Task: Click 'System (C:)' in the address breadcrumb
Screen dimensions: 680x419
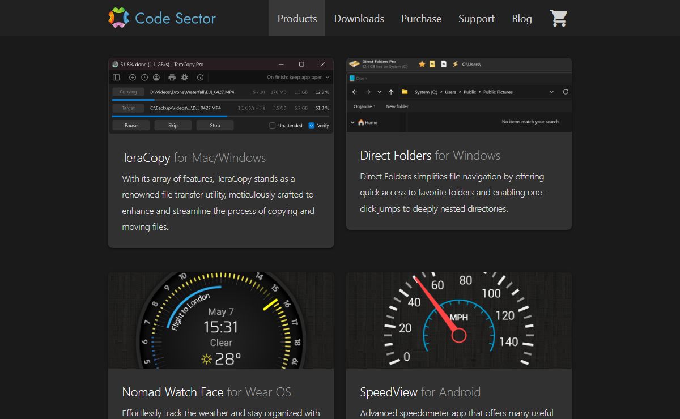Action: 426,92
